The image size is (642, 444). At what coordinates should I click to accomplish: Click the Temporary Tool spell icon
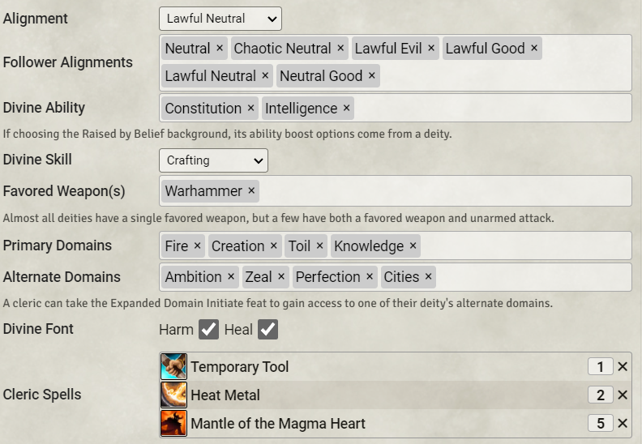point(173,367)
